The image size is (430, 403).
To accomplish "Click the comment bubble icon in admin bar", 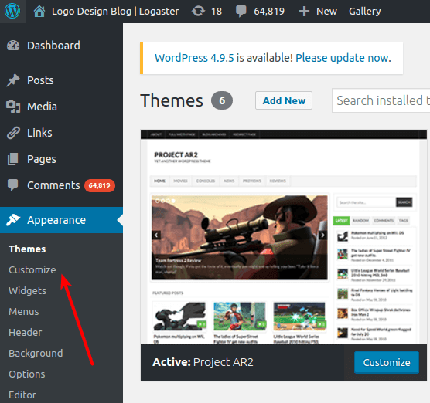I will pyautogui.click(x=241, y=12).
